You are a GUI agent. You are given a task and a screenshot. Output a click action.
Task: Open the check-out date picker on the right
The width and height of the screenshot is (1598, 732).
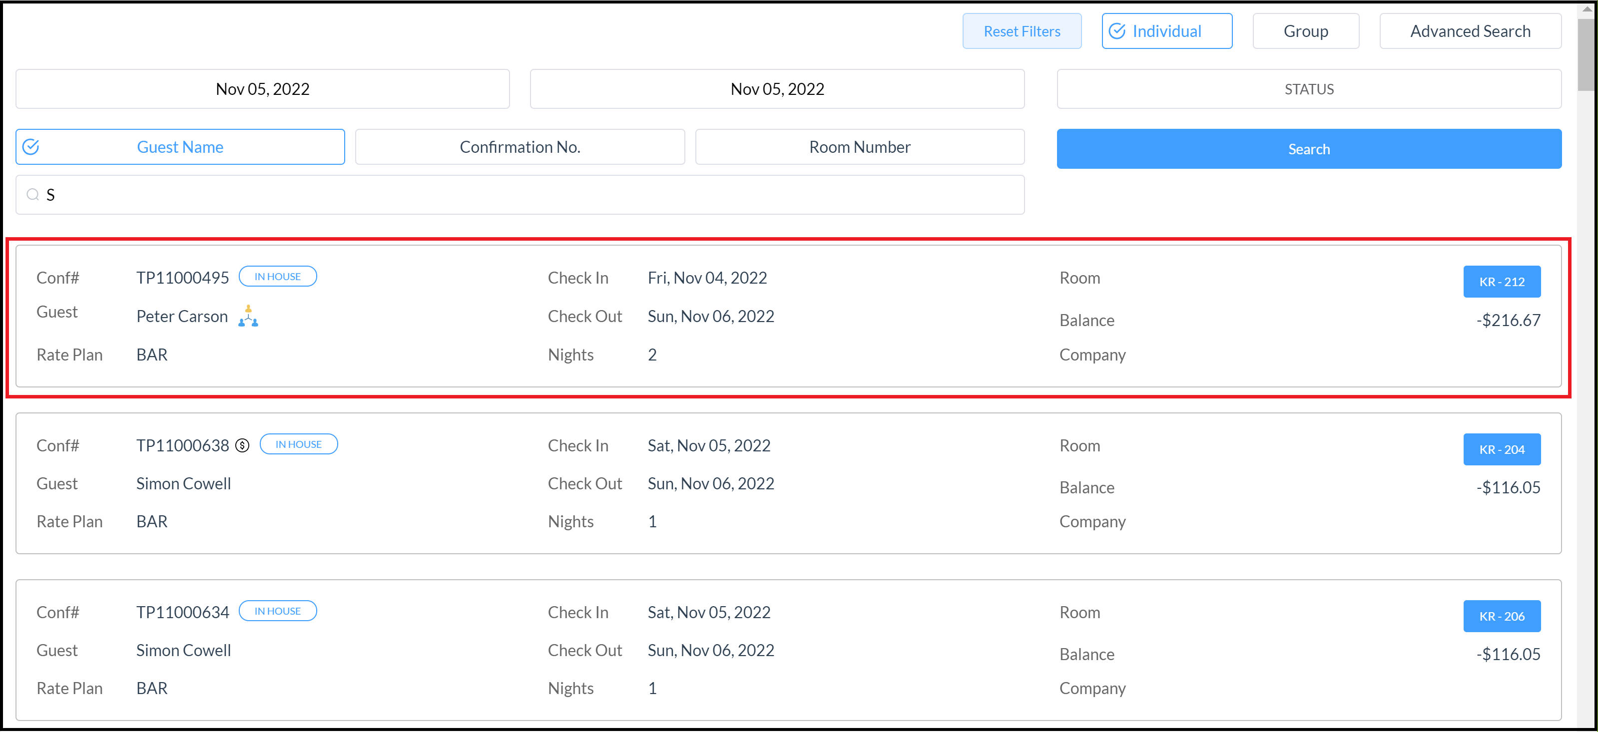click(x=776, y=89)
